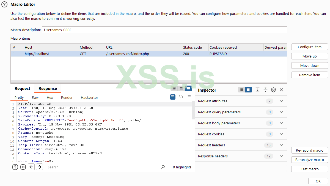Click the 0 highlights label

tap(182, 167)
